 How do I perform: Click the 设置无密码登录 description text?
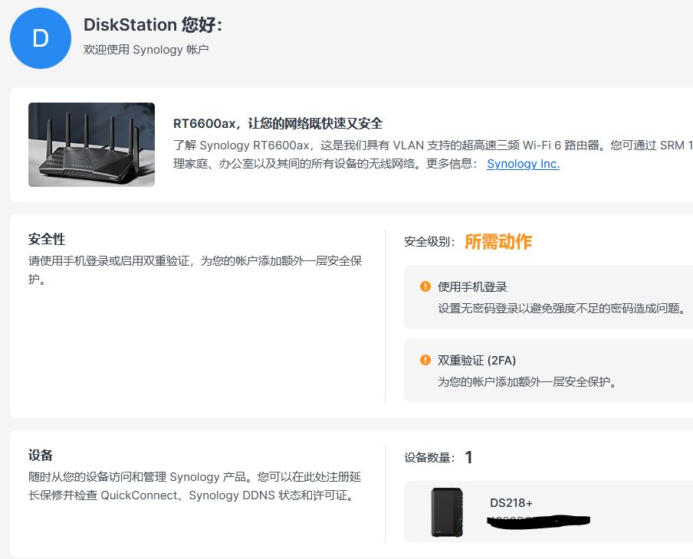tap(562, 308)
